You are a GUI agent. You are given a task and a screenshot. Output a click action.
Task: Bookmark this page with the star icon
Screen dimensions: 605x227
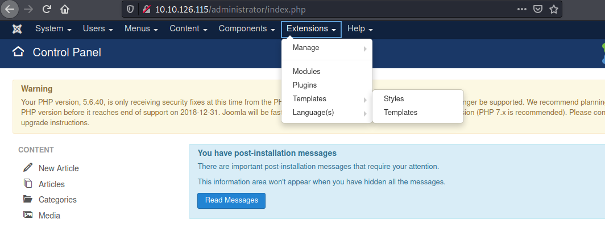(554, 9)
